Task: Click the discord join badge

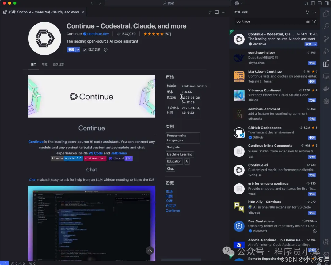Action: [x=120, y=159]
